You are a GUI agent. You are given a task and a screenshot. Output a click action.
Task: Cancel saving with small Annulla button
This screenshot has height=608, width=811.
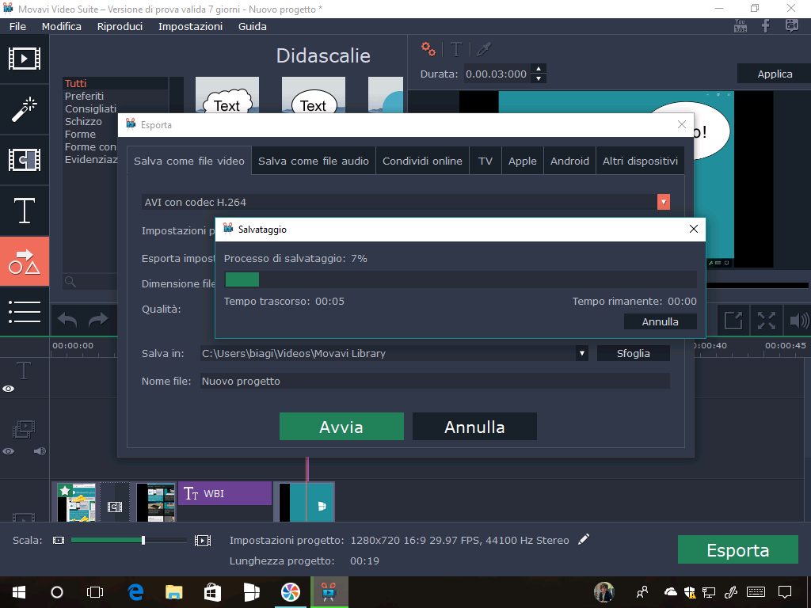[x=660, y=321]
